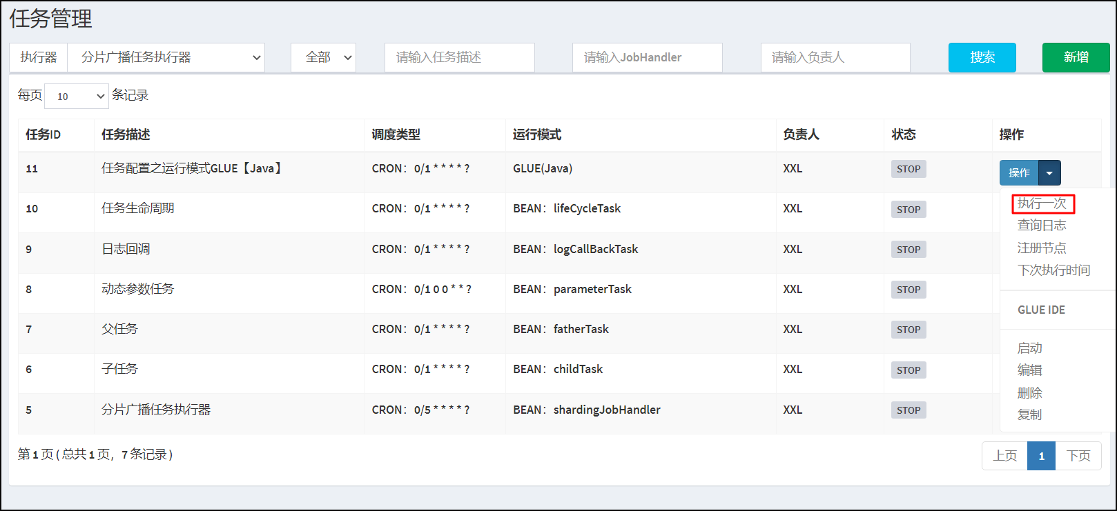Click task description 动态参数任务
Image resolution: width=1117 pixels, height=511 pixels.
click(138, 289)
